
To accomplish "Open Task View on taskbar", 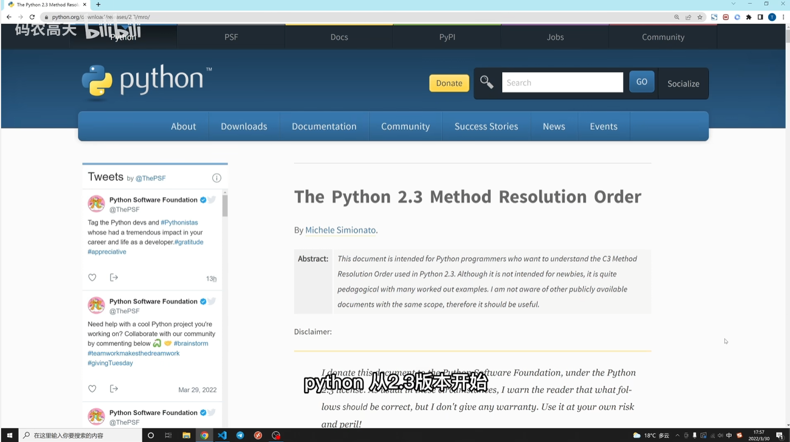I will pyautogui.click(x=168, y=435).
